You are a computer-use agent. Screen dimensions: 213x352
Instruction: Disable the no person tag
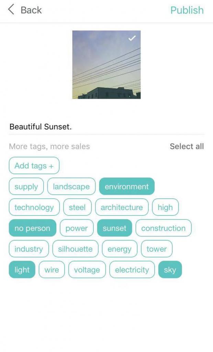[x=32, y=228]
